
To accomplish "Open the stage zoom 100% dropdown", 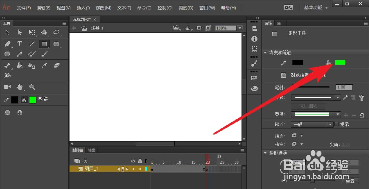I will [x=239, y=28].
